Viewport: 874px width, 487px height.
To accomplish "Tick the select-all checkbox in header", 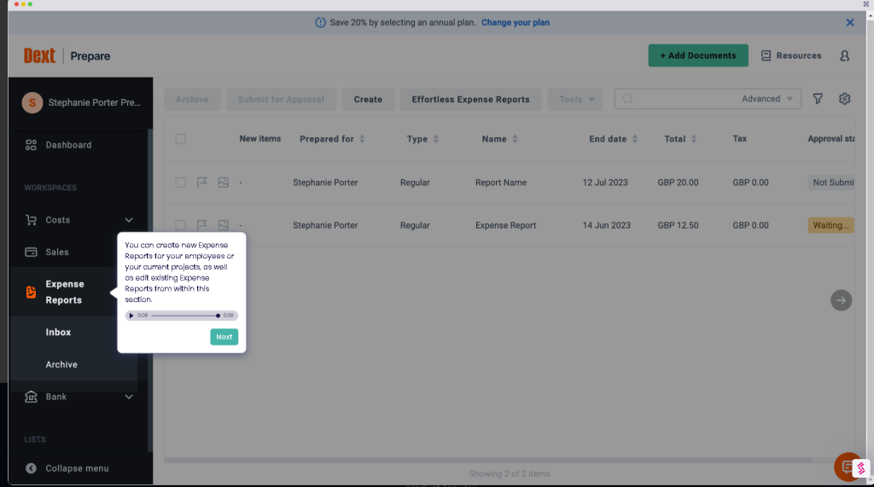I will (x=181, y=139).
